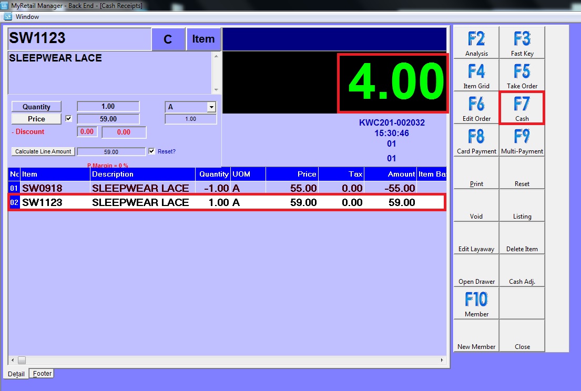
Task: Choose F7 Cash payment
Action: [x=522, y=108]
